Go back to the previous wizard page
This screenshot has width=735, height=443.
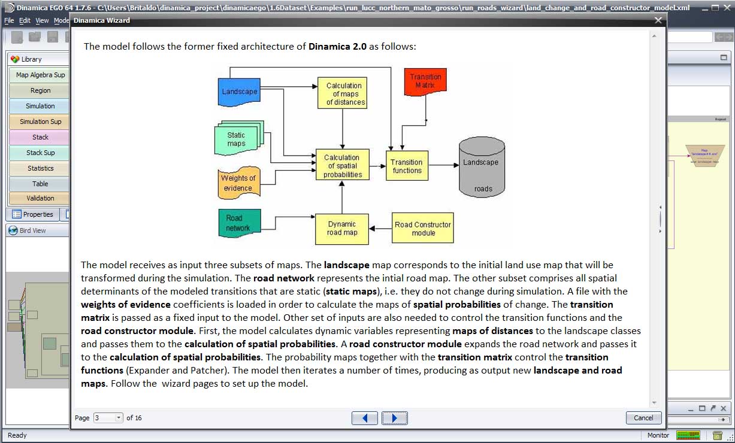364,418
